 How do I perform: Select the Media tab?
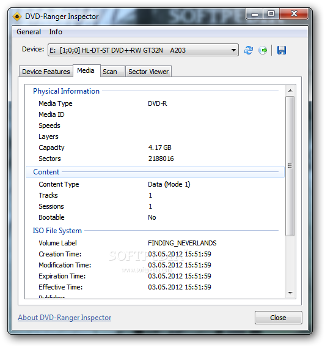coord(86,70)
